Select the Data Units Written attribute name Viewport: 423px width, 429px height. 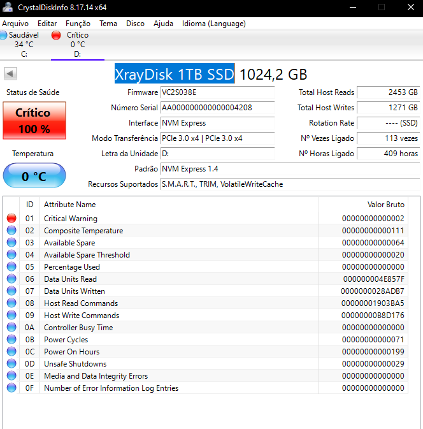75,291
